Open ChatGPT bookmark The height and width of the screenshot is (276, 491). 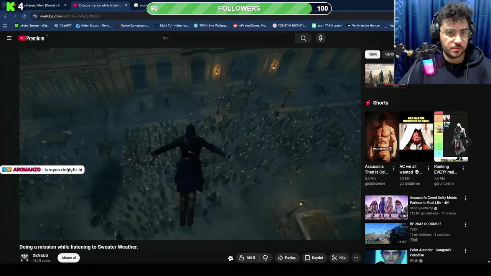point(63,26)
